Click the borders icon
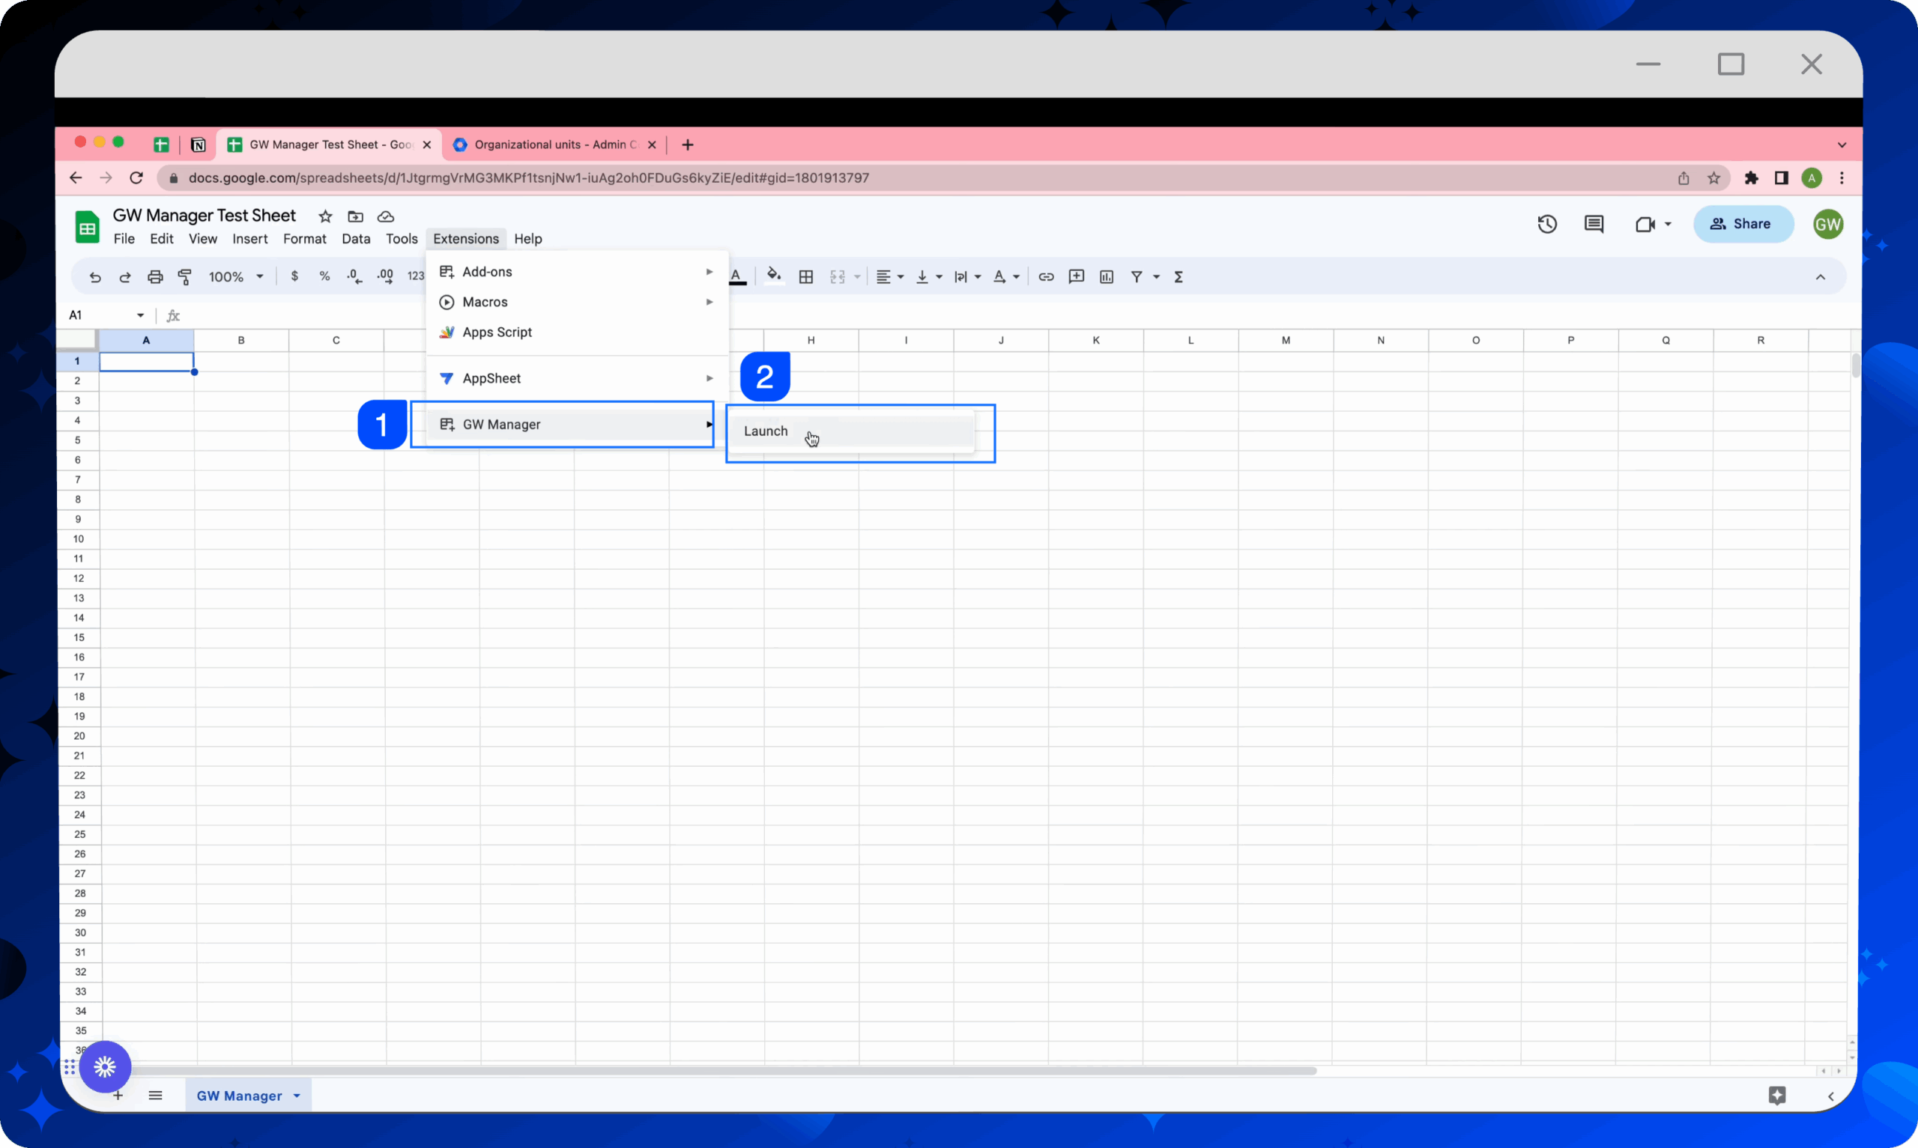Screen dimensions: 1918x1148 click(x=806, y=277)
